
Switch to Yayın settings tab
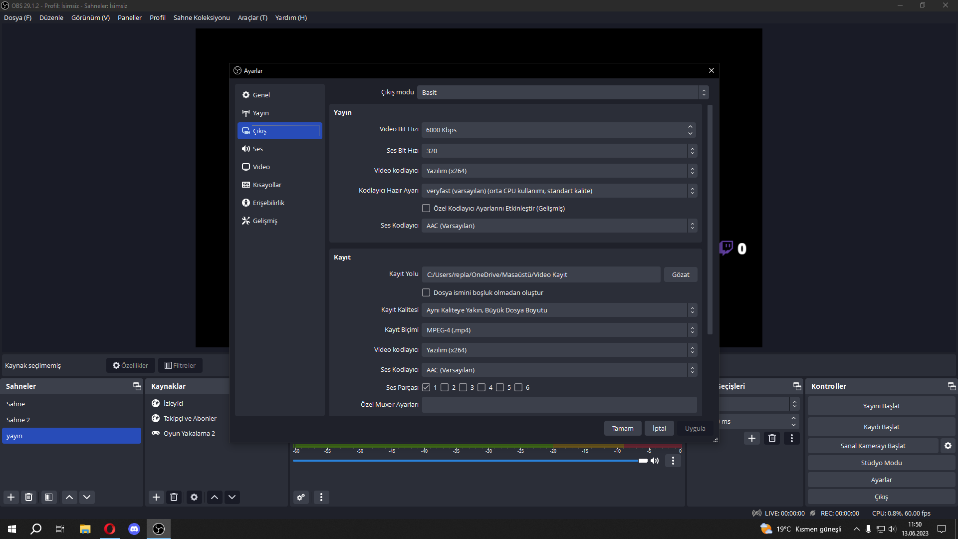pos(280,113)
